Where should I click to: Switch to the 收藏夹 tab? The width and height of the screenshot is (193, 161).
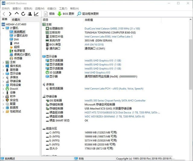16,20
